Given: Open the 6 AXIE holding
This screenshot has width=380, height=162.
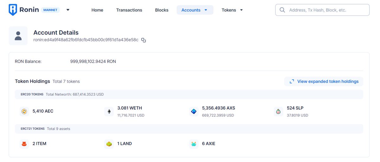Looking at the screenshot, I should click(209, 144).
